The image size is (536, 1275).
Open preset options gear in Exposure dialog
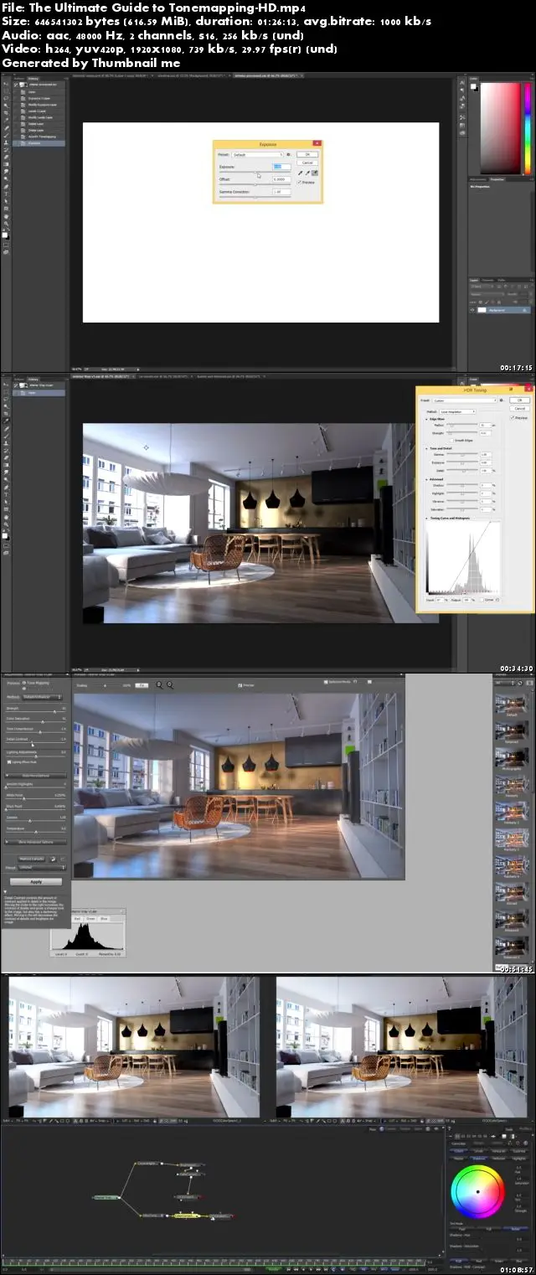coord(288,154)
